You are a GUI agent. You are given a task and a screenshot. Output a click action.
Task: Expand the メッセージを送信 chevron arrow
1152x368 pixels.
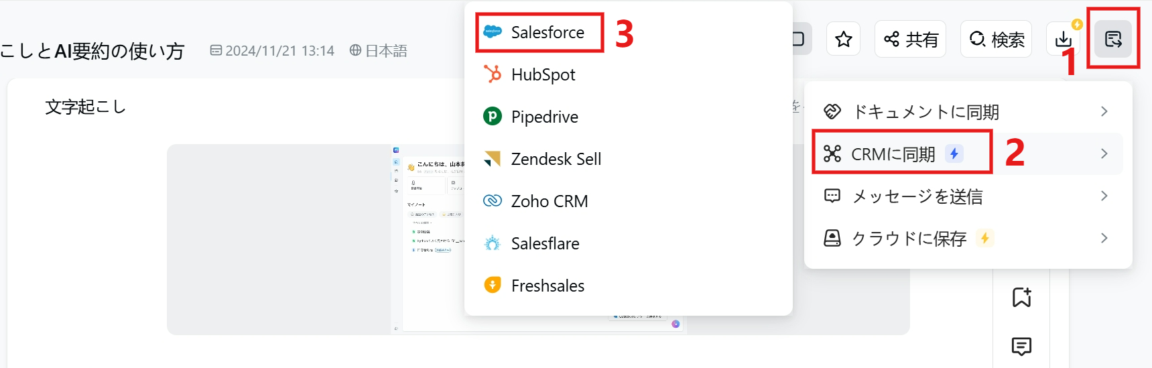coord(1104,196)
